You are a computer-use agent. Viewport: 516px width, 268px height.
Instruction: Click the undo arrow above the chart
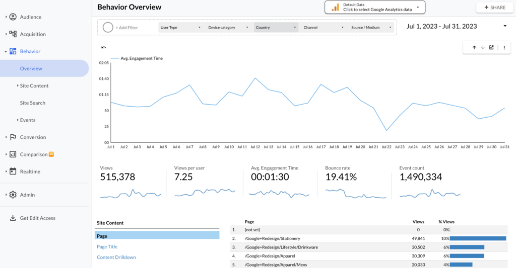click(x=104, y=48)
